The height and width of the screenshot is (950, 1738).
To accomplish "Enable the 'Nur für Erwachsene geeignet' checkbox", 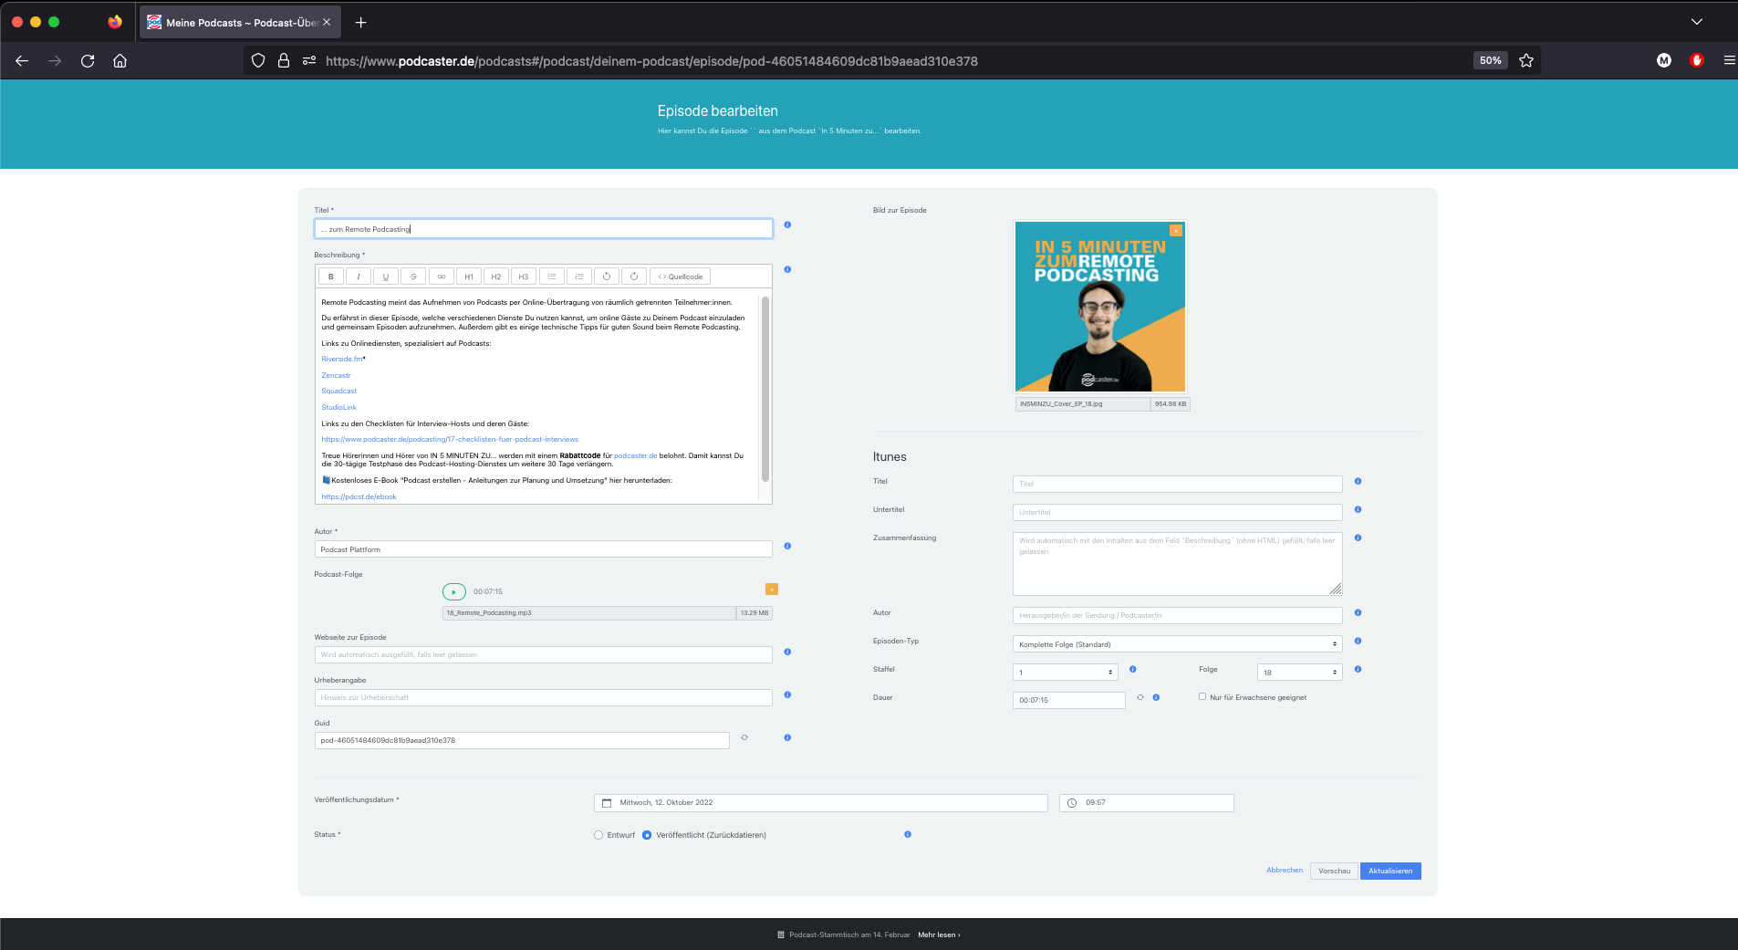I will [x=1202, y=696].
